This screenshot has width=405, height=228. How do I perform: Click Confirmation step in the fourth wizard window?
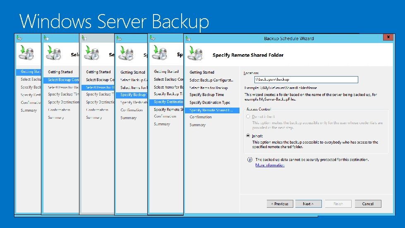132,110
